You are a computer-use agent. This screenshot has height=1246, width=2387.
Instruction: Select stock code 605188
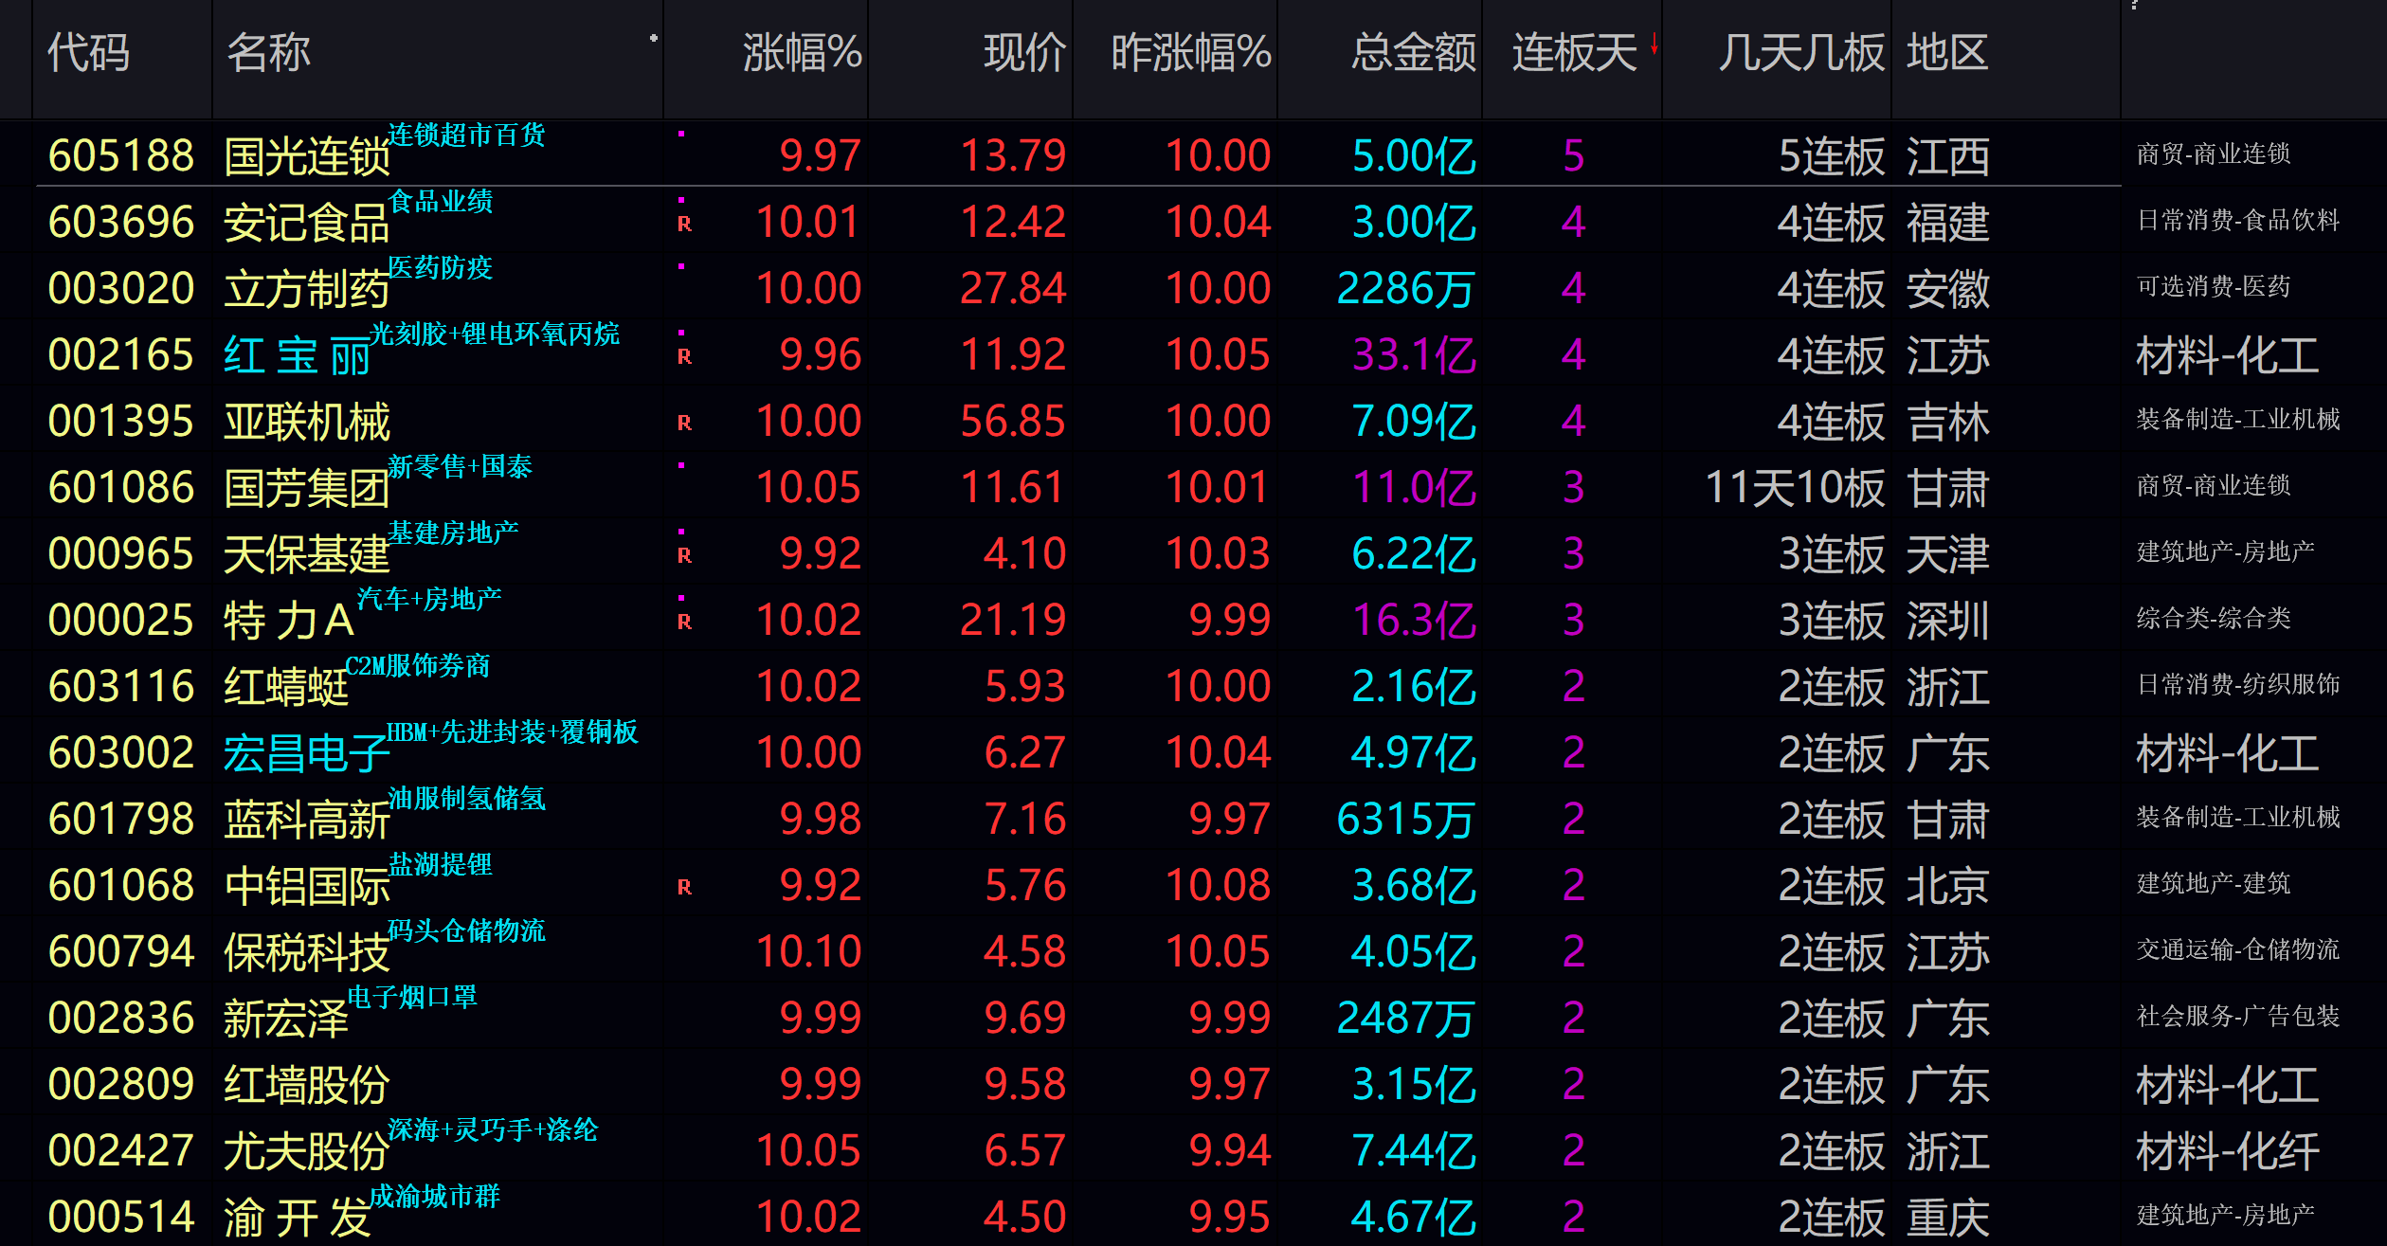tap(121, 155)
